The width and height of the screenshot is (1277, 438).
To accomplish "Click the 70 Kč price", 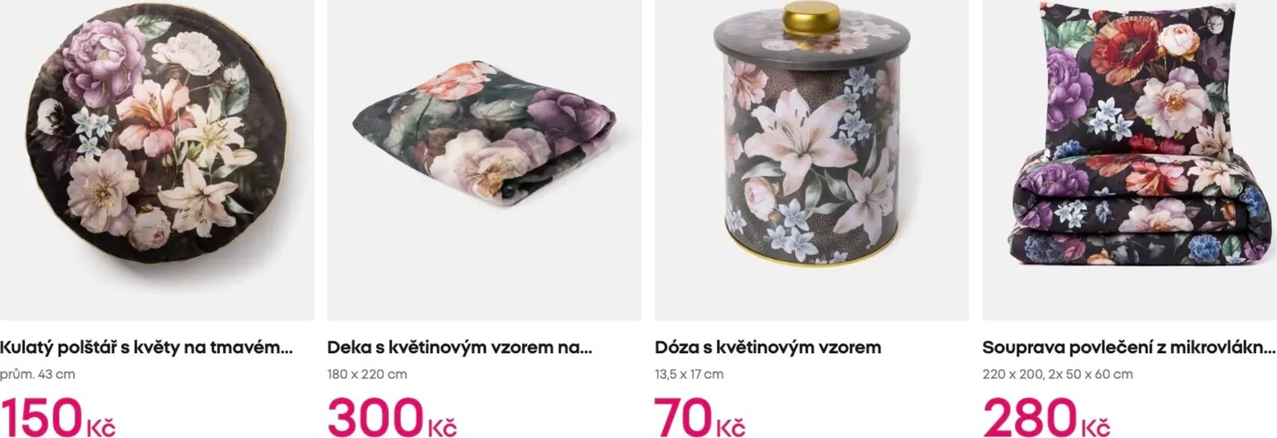I will point(700,418).
